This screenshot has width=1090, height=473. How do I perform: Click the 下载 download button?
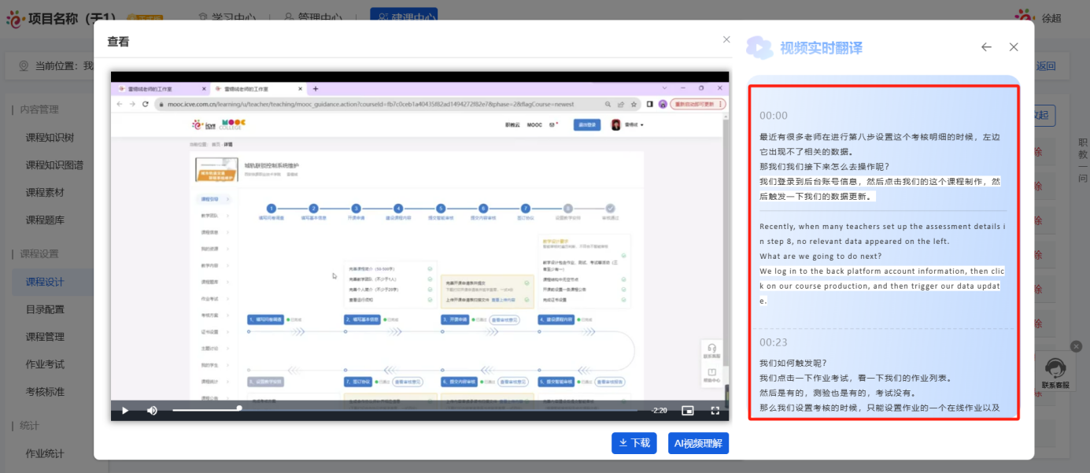(x=634, y=443)
